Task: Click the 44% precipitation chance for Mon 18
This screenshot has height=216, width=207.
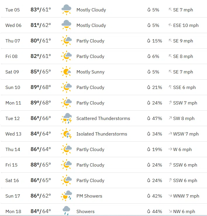Action: [x=157, y=211]
